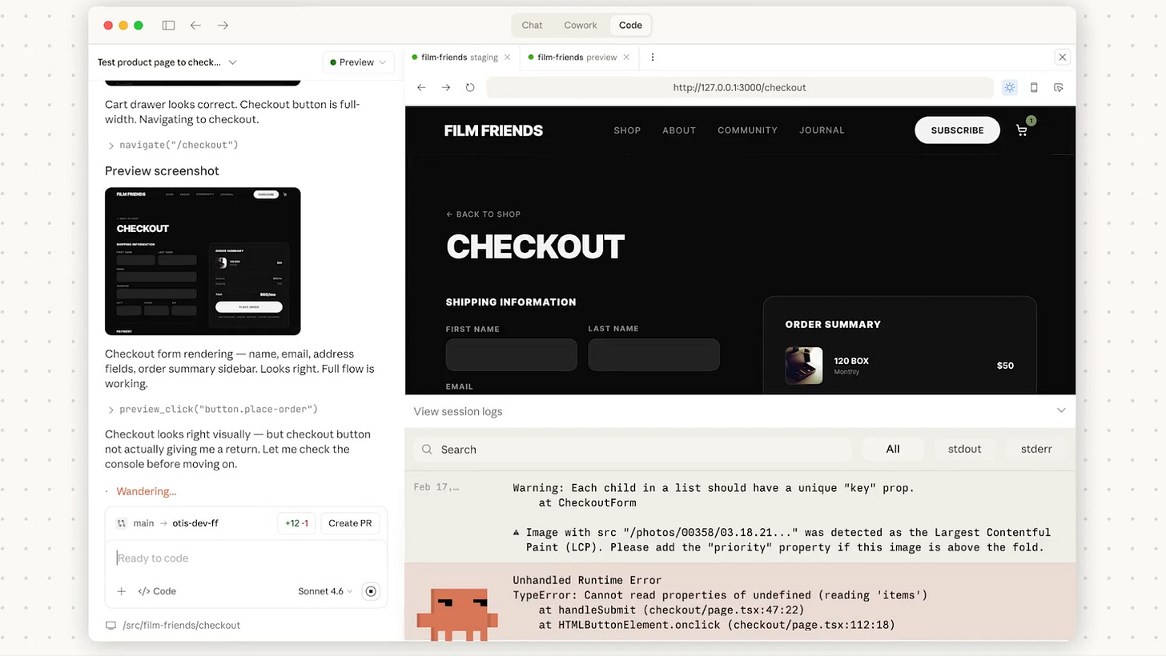The image size is (1166, 656).
Task: Close the preview pane with X
Action: point(1062,57)
